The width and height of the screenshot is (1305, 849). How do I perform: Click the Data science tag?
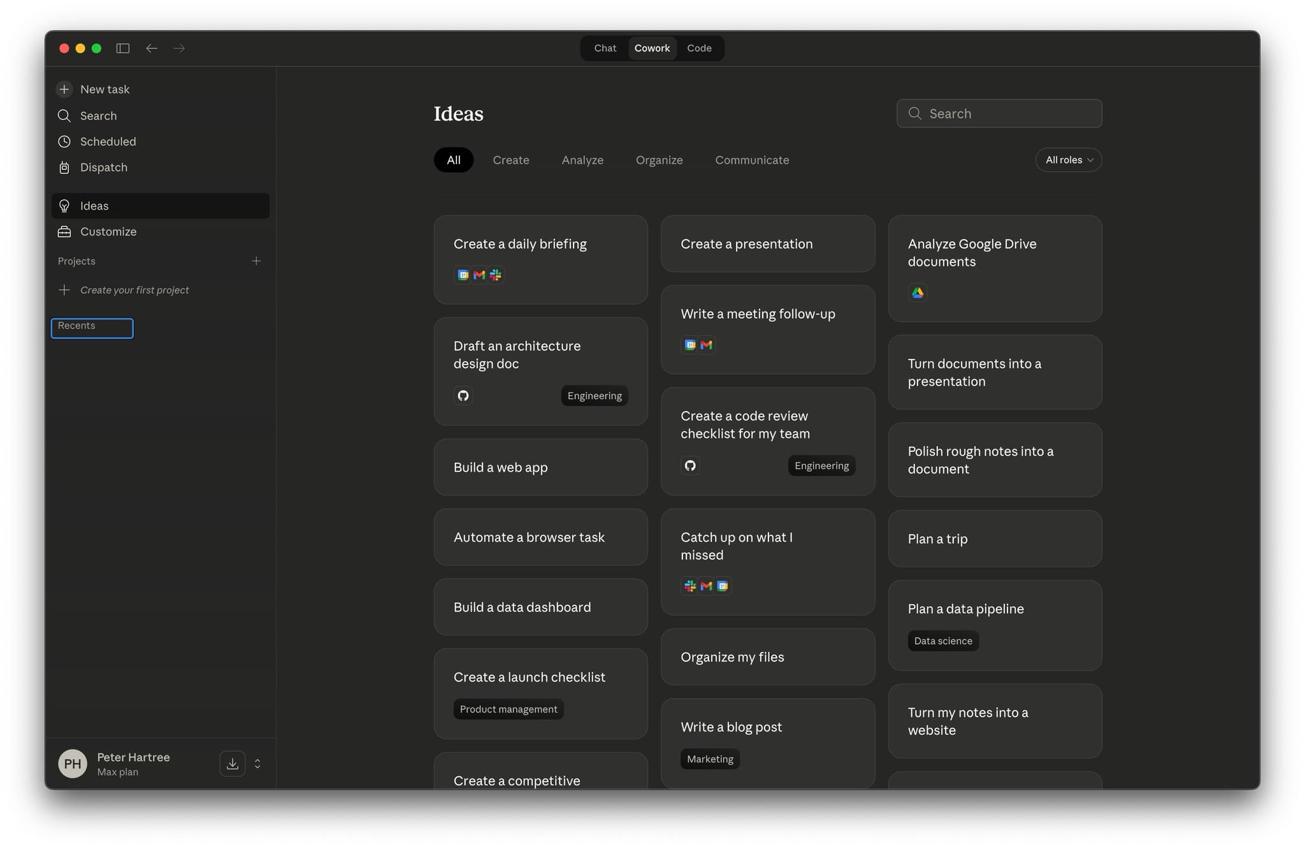[x=943, y=641]
